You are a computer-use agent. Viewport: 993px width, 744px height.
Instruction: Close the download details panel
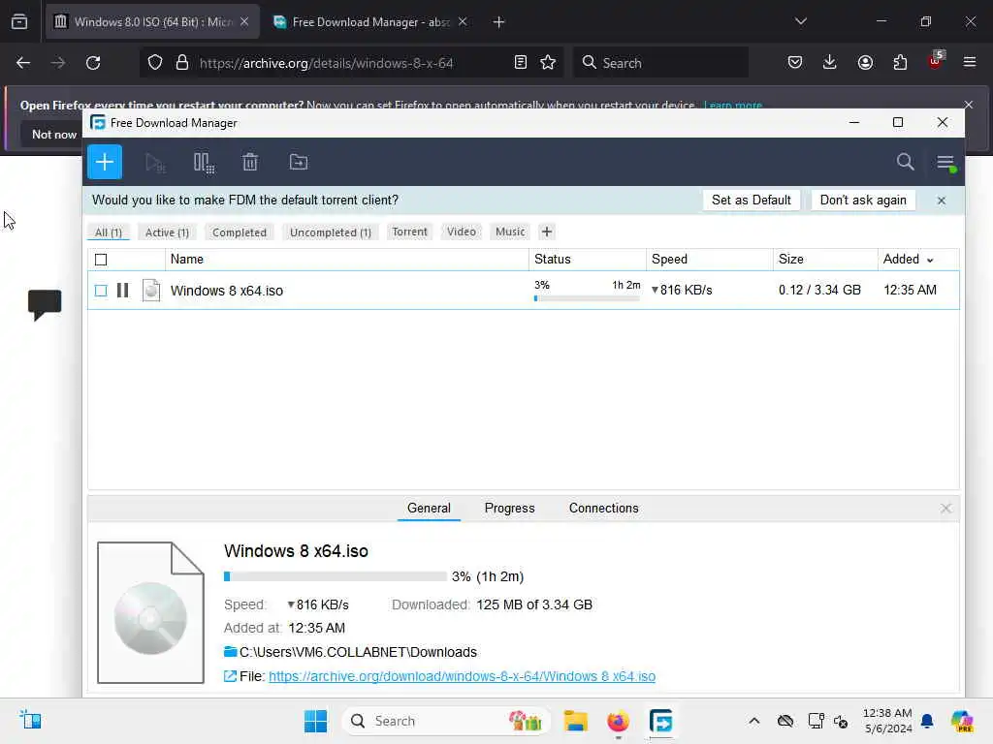[945, 509]
